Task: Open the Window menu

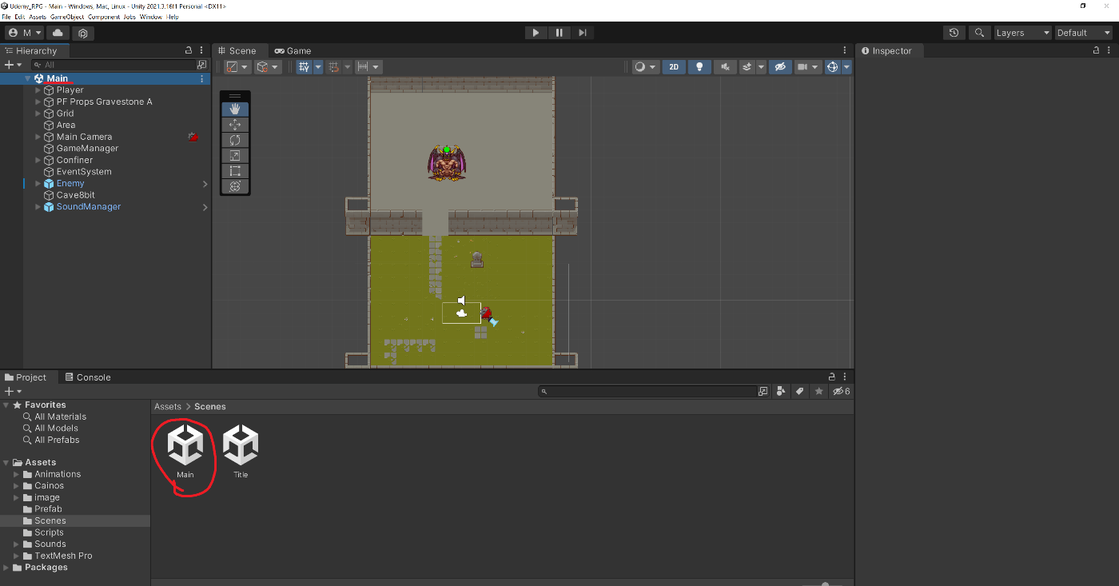Action: click(150, 17)
